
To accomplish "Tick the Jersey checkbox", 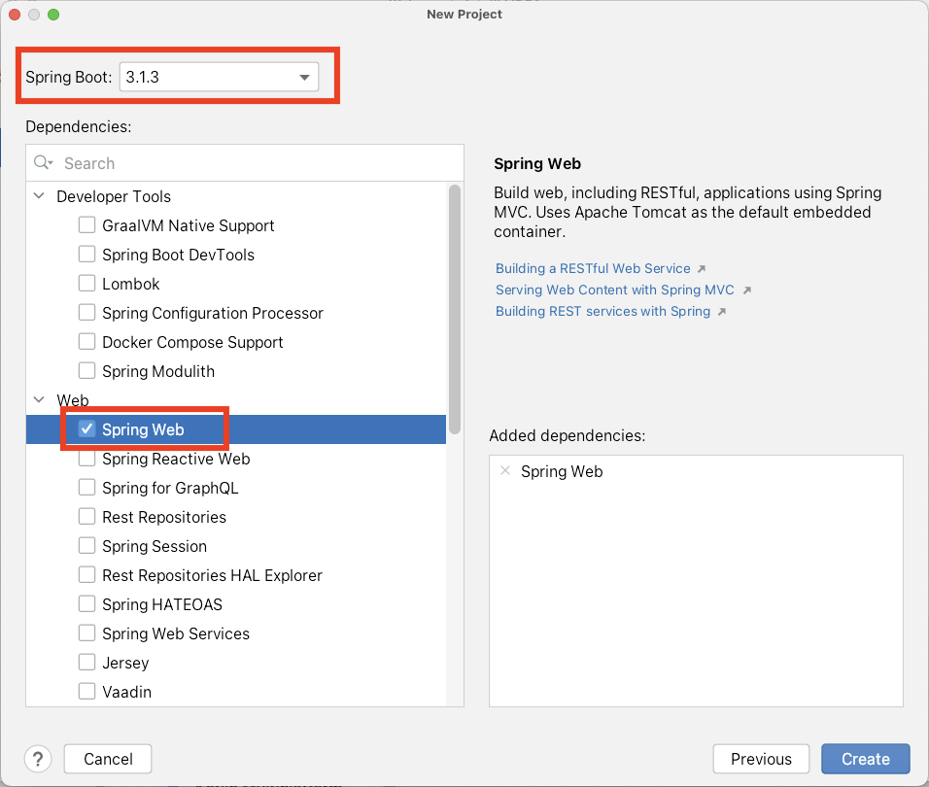I will tap(87, 662).
